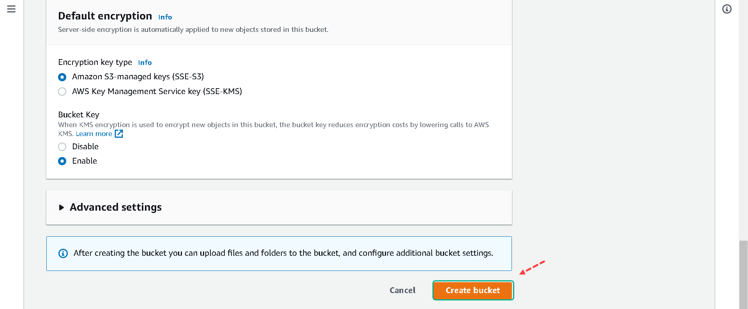Click the info icon in the blue notice
The height and width of the screenshot is (309, 748).
point(63,253)
